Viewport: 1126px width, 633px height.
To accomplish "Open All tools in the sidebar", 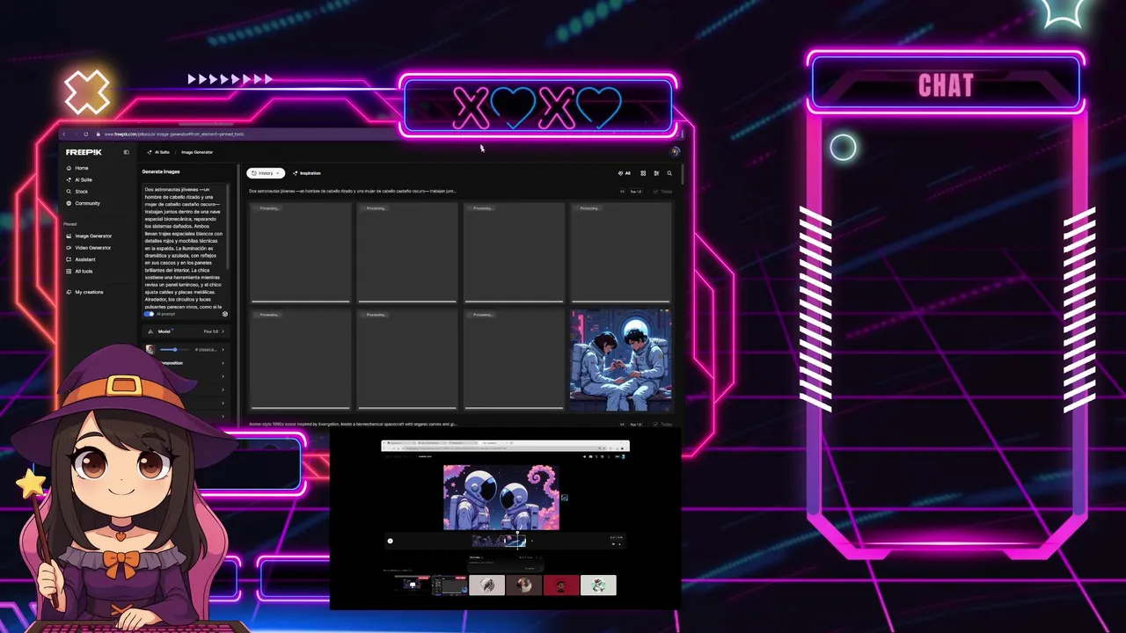I will [x=84, y=271].
